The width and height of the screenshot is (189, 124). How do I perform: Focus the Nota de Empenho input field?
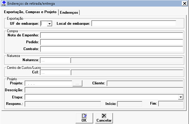coord(111,35)
